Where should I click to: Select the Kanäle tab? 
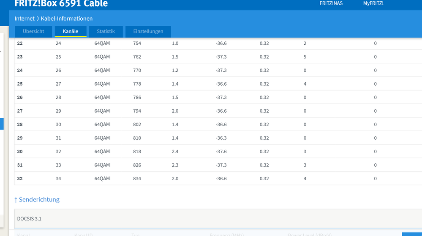coord(71,32)
